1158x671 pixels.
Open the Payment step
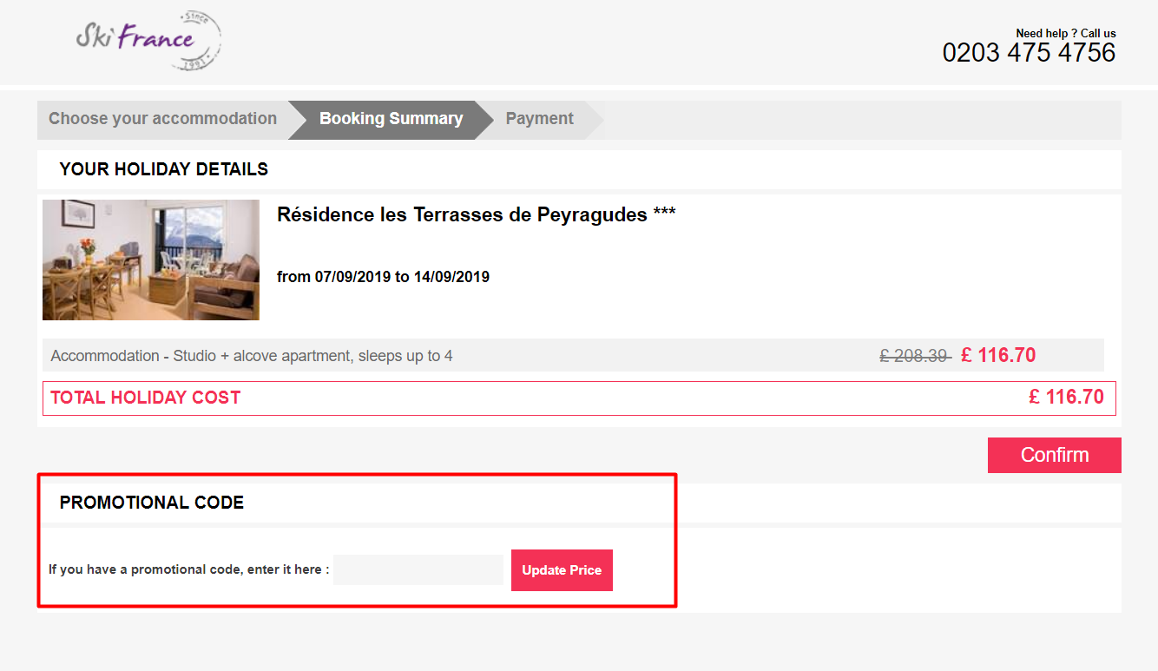coord(539,118)
